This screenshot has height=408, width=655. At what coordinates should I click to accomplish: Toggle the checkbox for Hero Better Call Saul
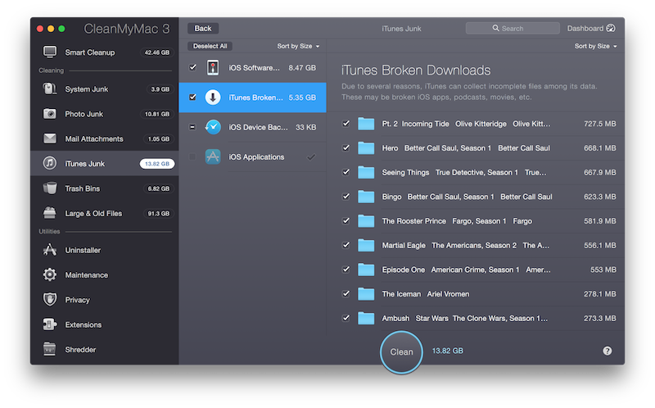346,147
